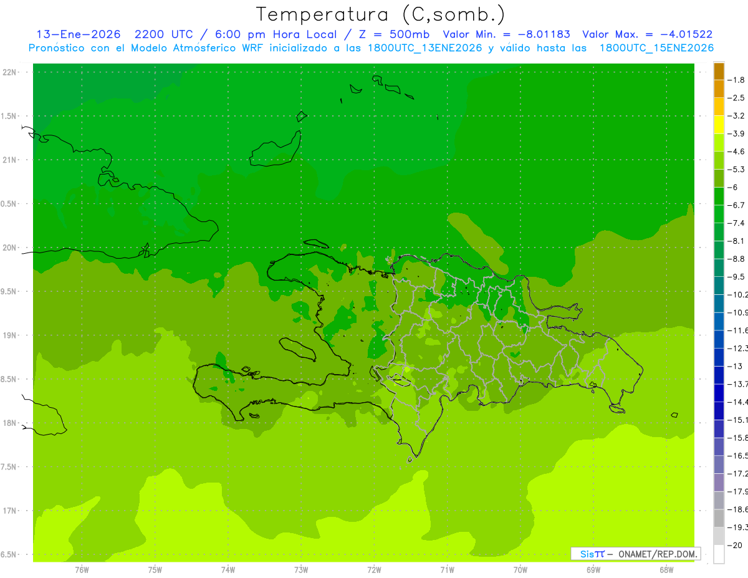
Task: Click the '20N' latitude label
Action: point(11,248)
